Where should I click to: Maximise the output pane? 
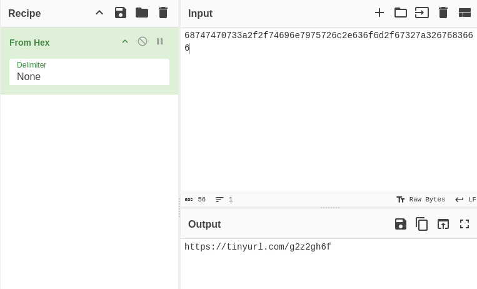(464, 224)
